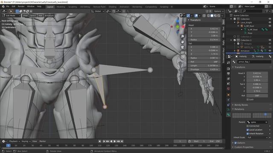Play the animation in timeline
The height and width of the screenshot is (153, 273).
(115, 142)
